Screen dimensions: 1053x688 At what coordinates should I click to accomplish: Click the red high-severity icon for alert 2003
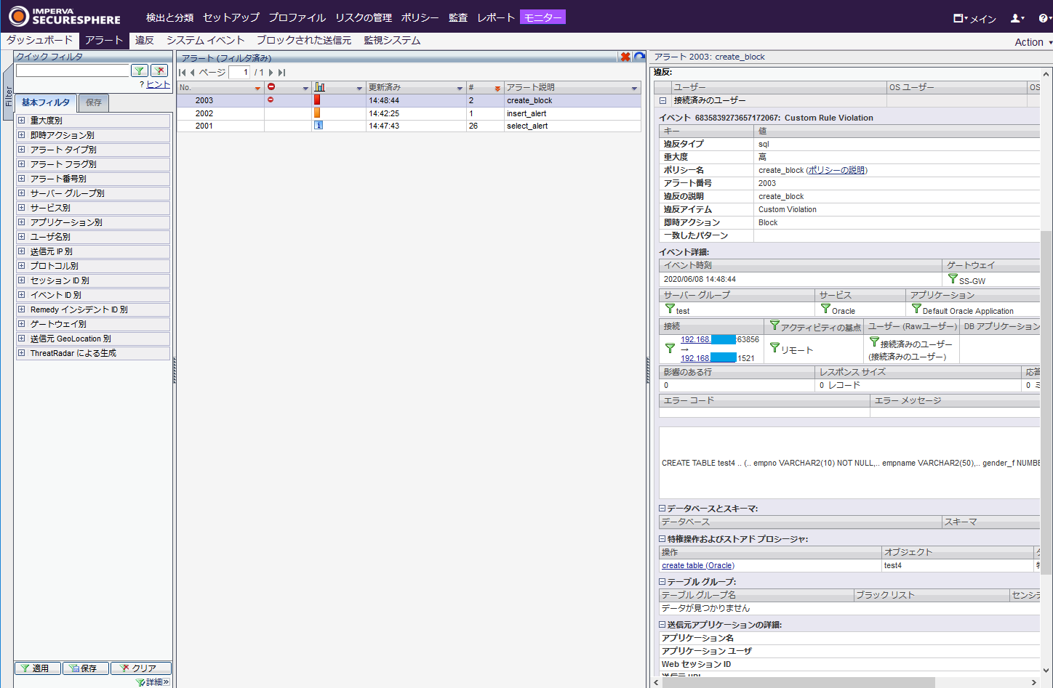pos(317,100)
